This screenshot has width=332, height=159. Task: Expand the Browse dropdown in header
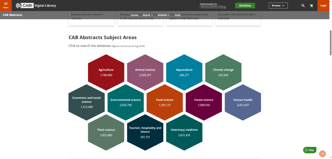pos(278,6)
